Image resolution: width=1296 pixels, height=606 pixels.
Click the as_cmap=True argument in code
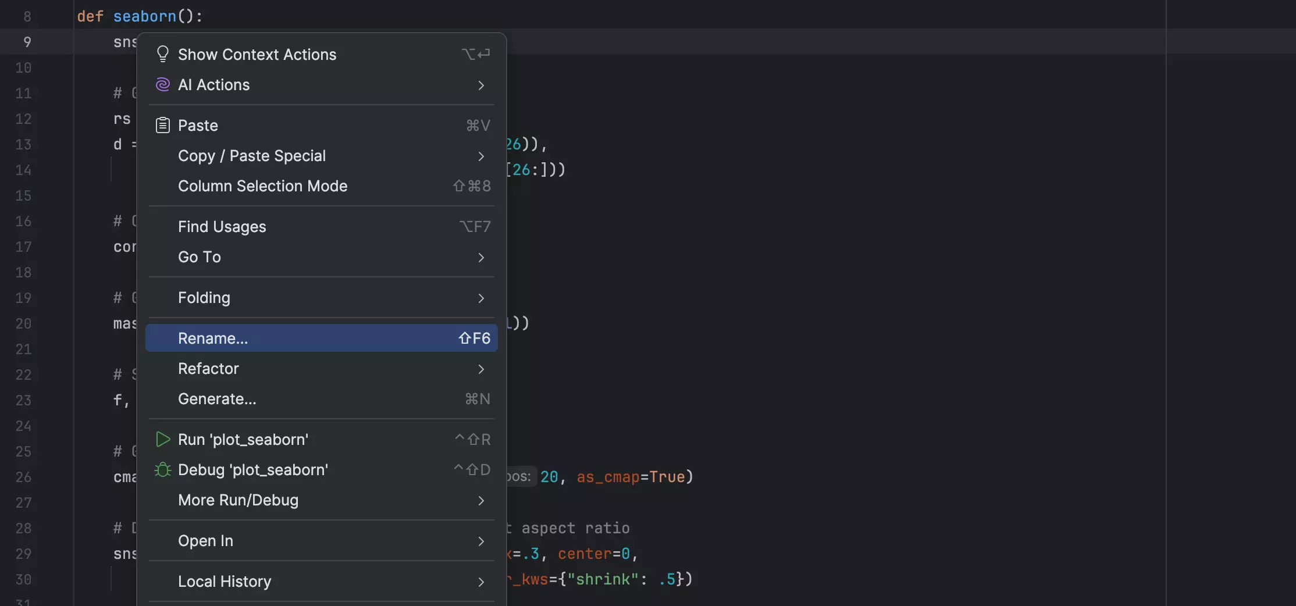[631, 477]
